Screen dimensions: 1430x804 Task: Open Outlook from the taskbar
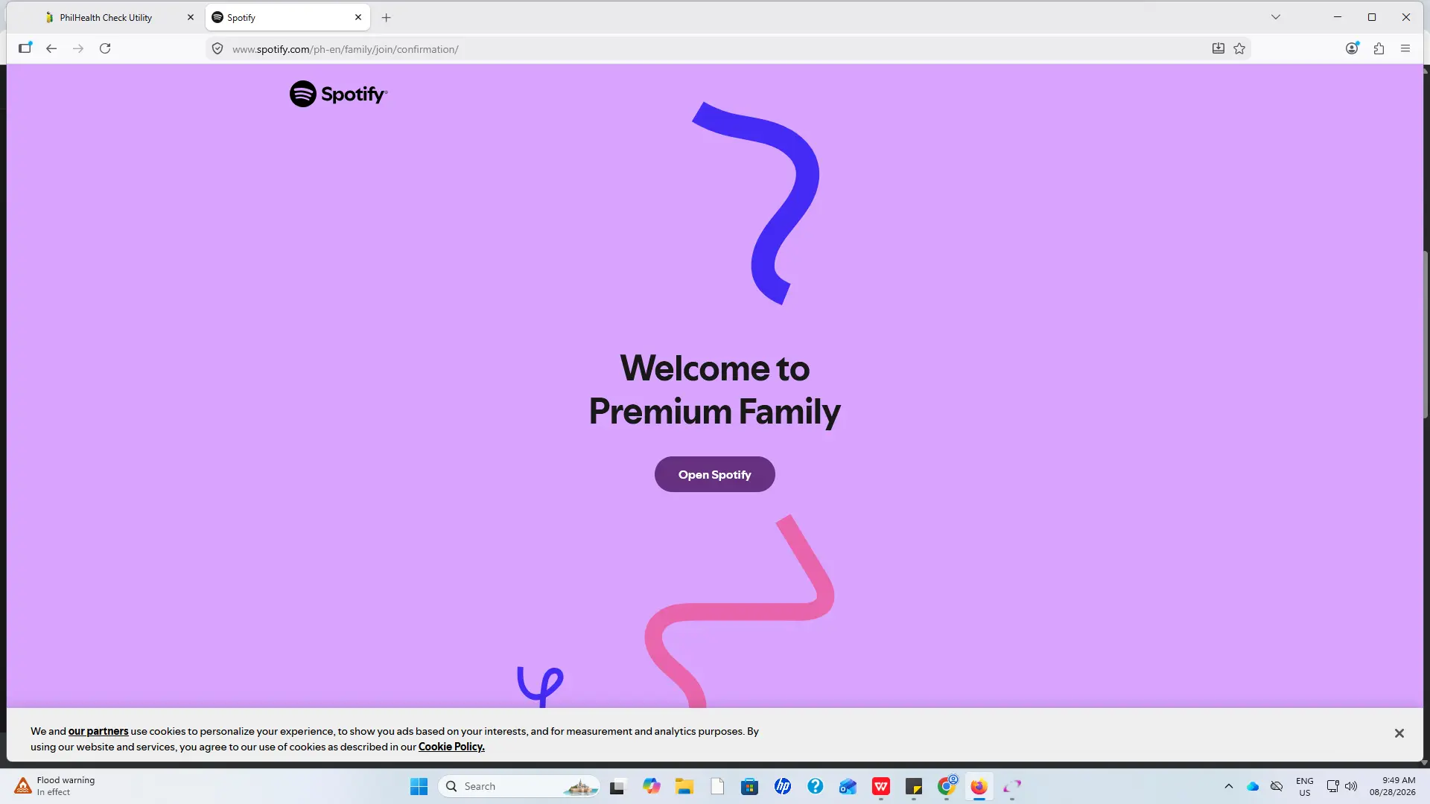click(x=848, y=786)
